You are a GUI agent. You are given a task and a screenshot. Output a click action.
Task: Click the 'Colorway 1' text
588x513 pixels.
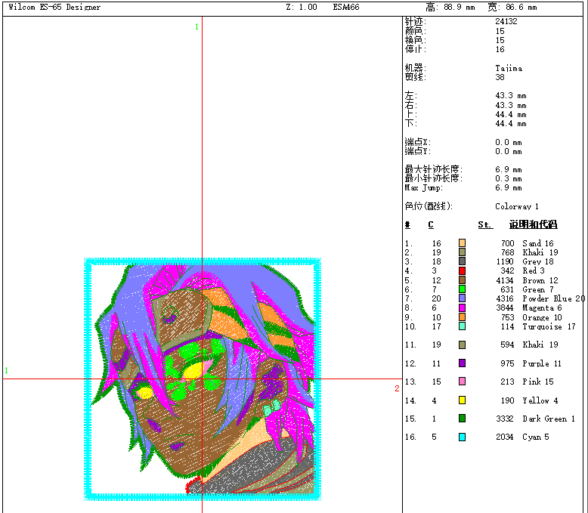pos(517,206)
